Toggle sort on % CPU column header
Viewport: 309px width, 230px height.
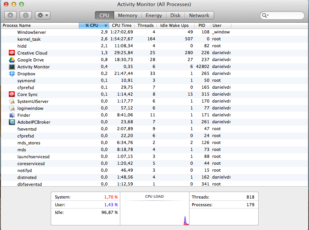pyautogui.click(x=94, y=25)
